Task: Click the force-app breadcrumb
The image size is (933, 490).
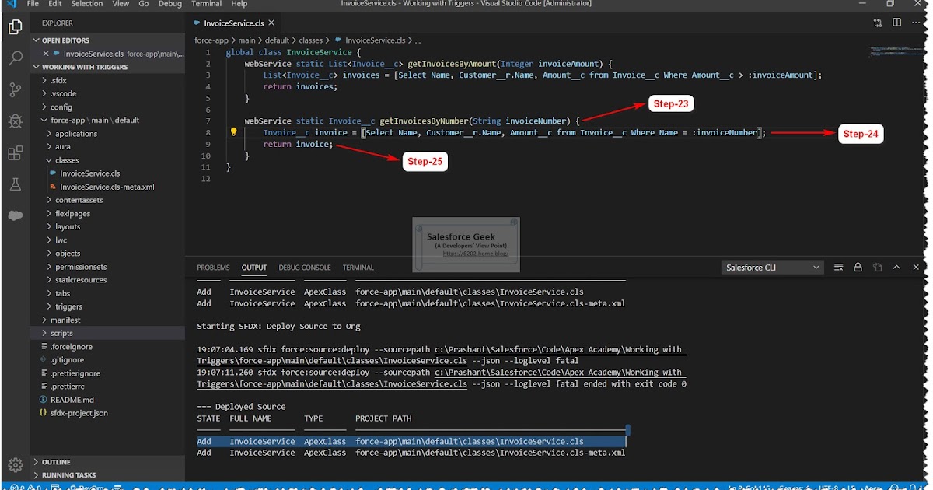Action: click(211, 40)
